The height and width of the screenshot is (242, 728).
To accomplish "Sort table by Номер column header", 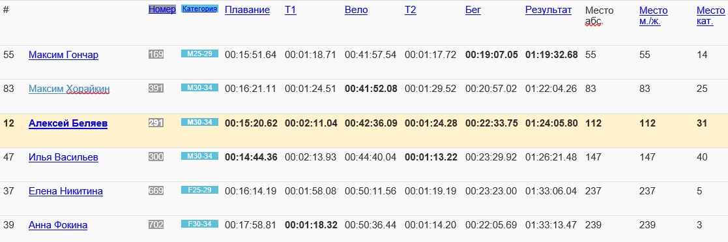I will point(162,10).
